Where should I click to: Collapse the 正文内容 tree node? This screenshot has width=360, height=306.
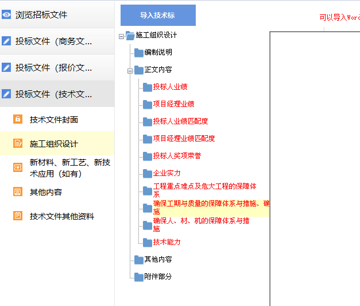130,70
